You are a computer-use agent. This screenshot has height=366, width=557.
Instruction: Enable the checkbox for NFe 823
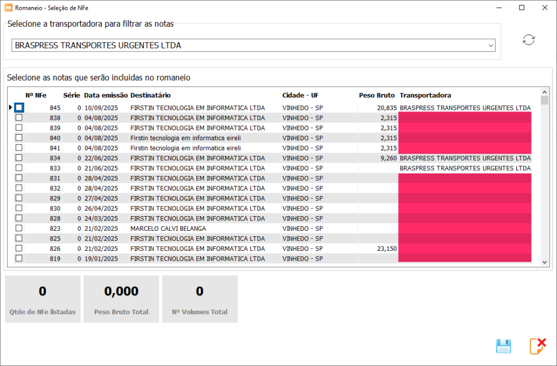click(19, 228)
